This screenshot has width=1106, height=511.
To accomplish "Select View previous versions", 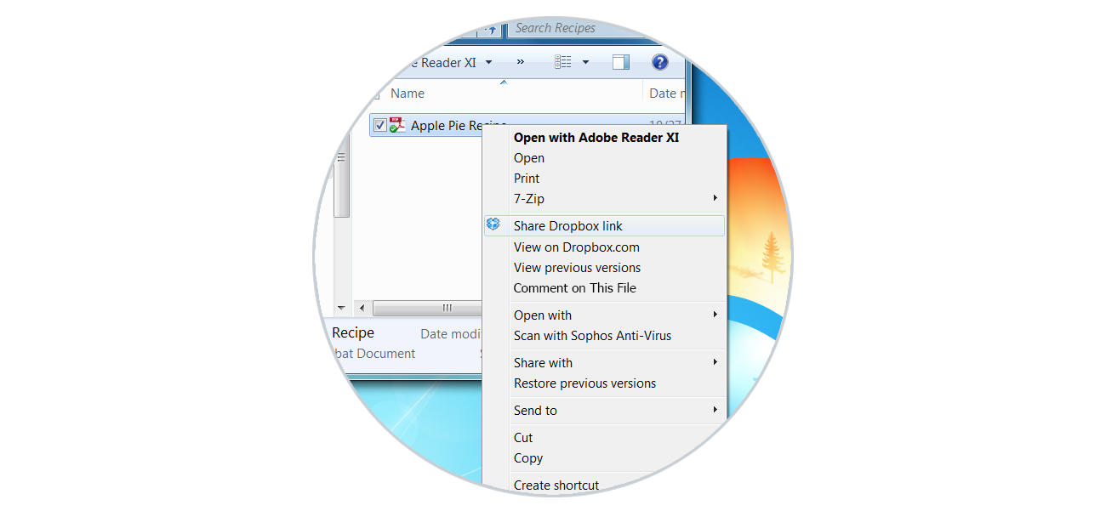I will pyautogui.click(x=578, y=268).
